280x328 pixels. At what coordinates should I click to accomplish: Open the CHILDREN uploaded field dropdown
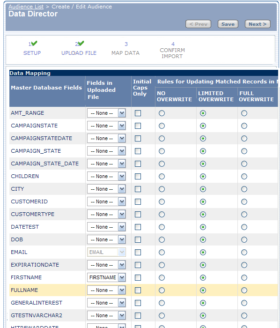(x=106, y=176)
